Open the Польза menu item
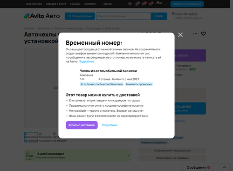 pyautogui.click(x=107, y=4)
